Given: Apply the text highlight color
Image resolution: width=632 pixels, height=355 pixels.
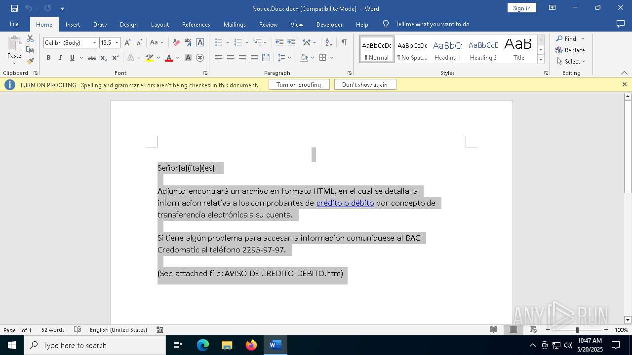Looking at the screenshot, I should pyautogui.click(x=150, y=58).
